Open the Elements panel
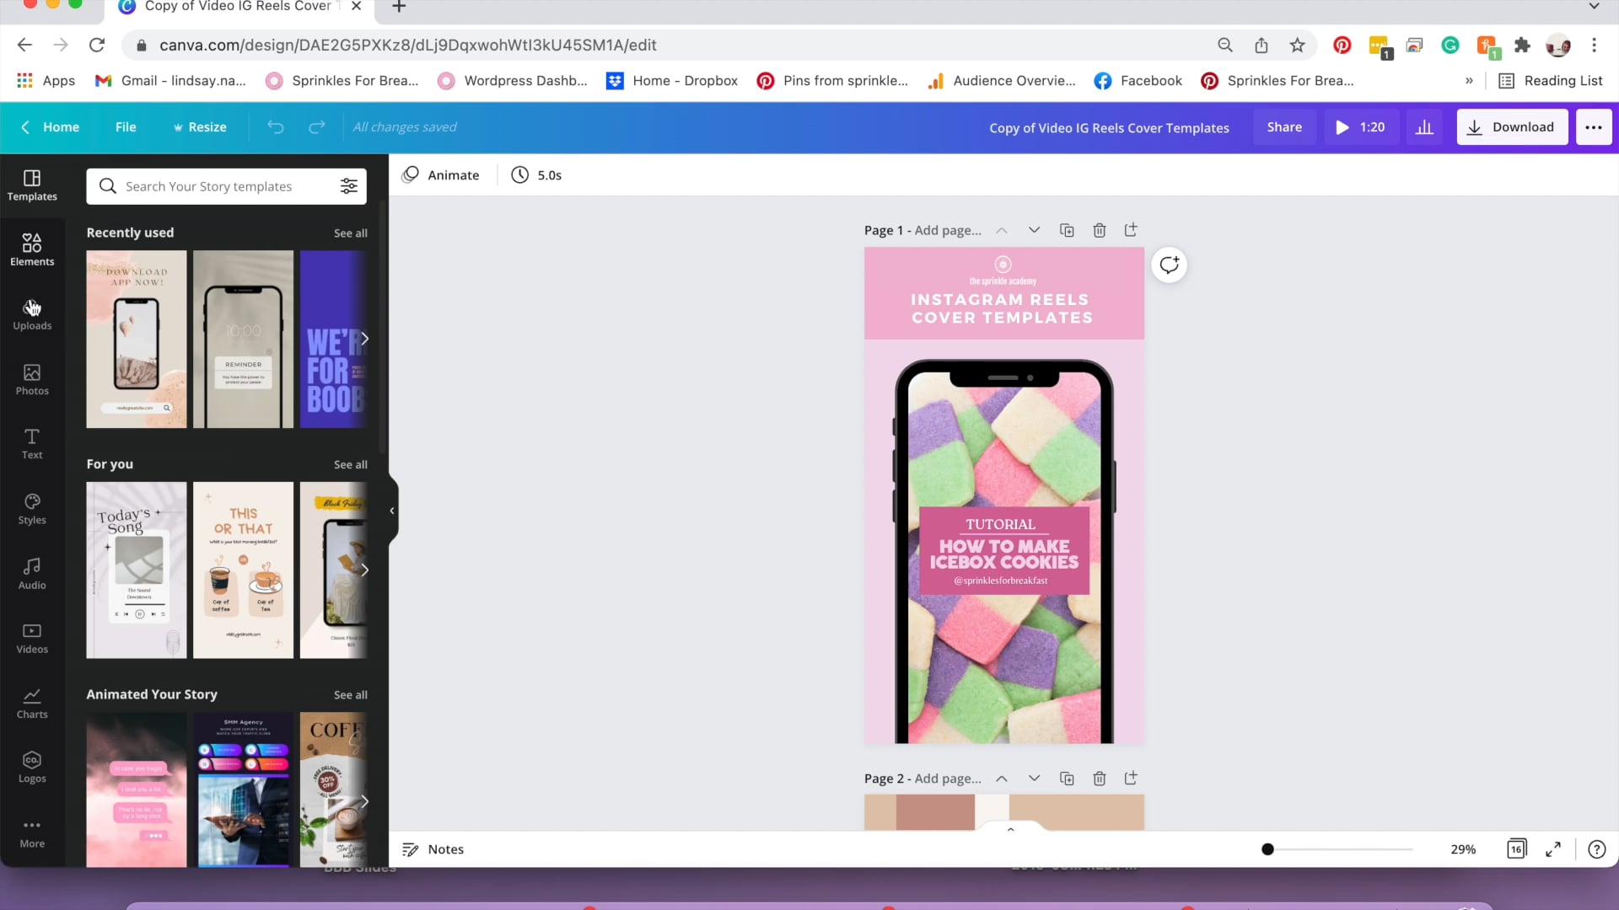Viewport: 1619px width, 910px height. 32,249
